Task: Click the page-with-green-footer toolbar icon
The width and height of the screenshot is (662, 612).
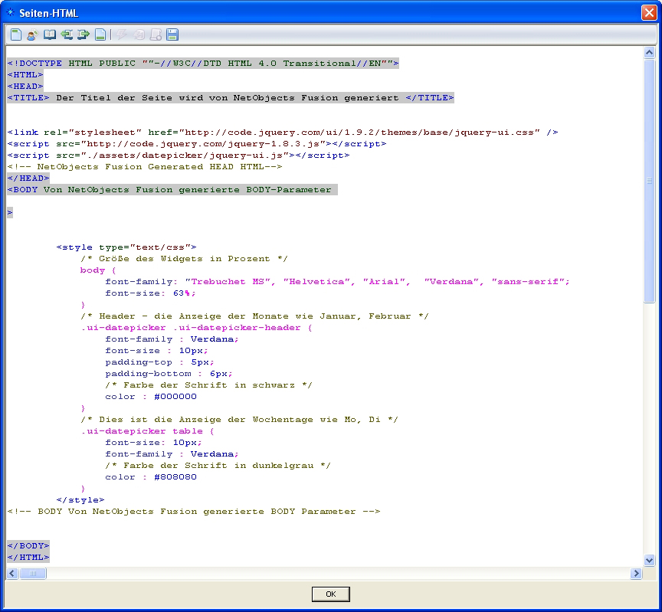Action: coord(100,34)
